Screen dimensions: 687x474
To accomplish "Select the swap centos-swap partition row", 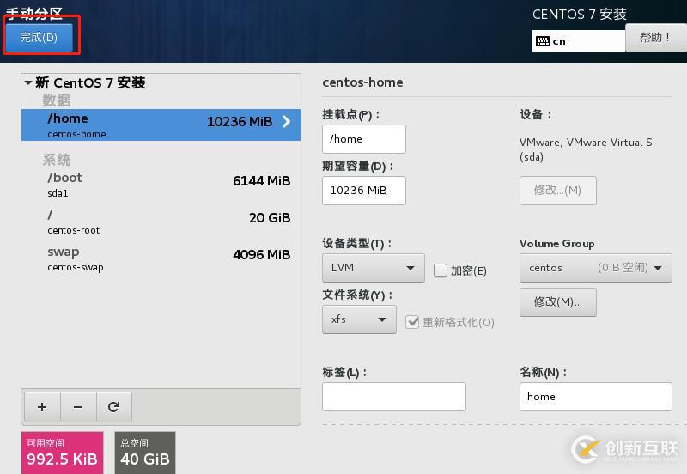I will [x=161, y=259].
